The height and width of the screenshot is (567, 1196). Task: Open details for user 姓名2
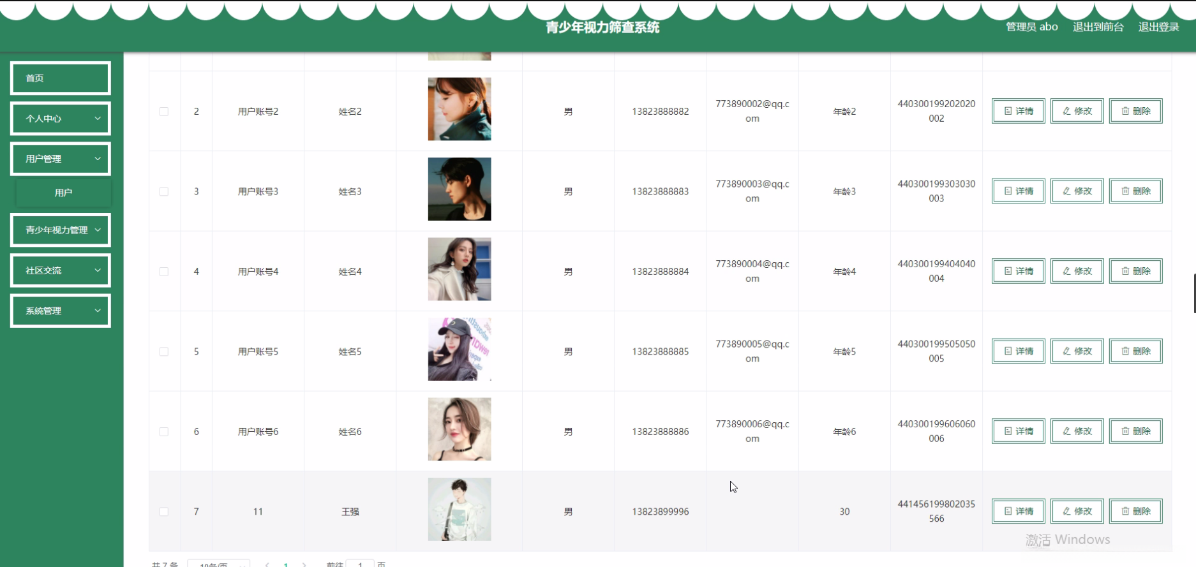point(1018,111)
